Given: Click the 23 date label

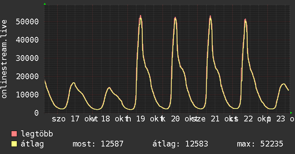Looking at the screenshot, I should click(x=281, y=119).
